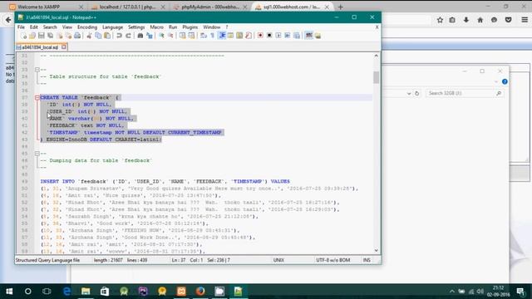Click the bookmark star icon in the browser
Image resolution: width=532 pixels, height=299 pixels.
pyautogui.click(x=440, y=20)
